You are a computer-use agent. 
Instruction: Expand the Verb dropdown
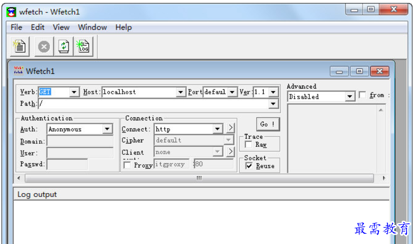(x=74, y=92)
